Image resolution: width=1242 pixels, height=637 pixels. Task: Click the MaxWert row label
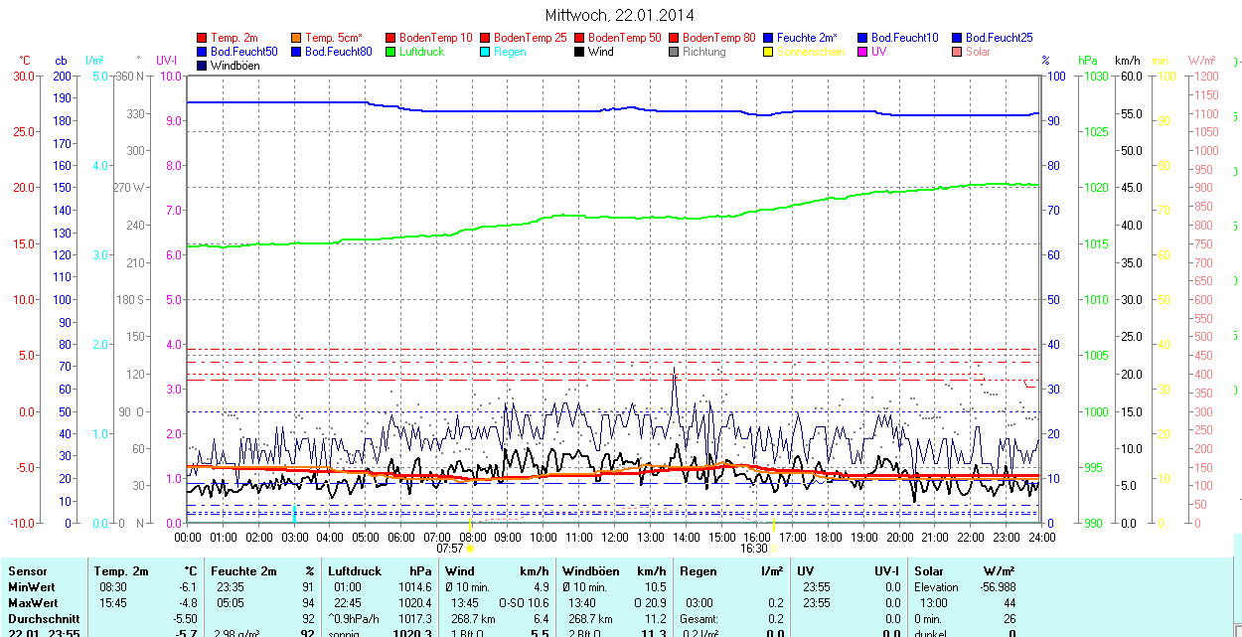(33, 603)
